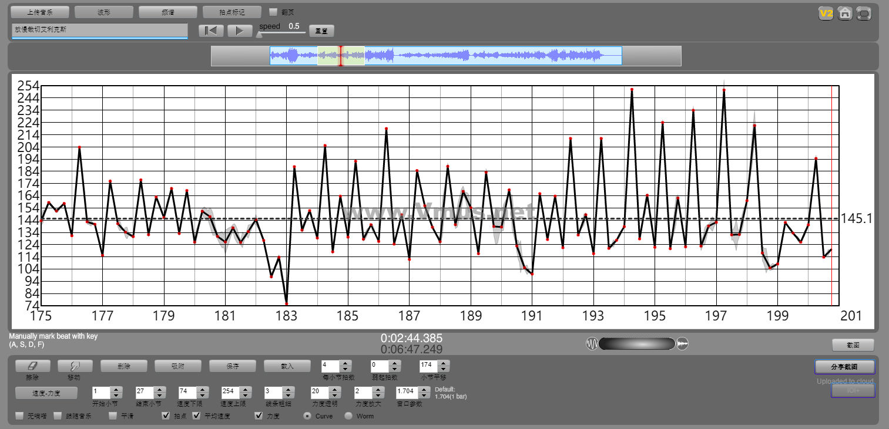This screenshot has height=429, width=889.
Task: Enable the 平滑 smoothing checkbox
Action: point(113,416)
